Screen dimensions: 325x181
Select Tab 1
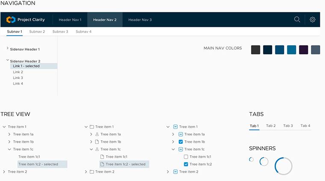[x=254, y=126]
